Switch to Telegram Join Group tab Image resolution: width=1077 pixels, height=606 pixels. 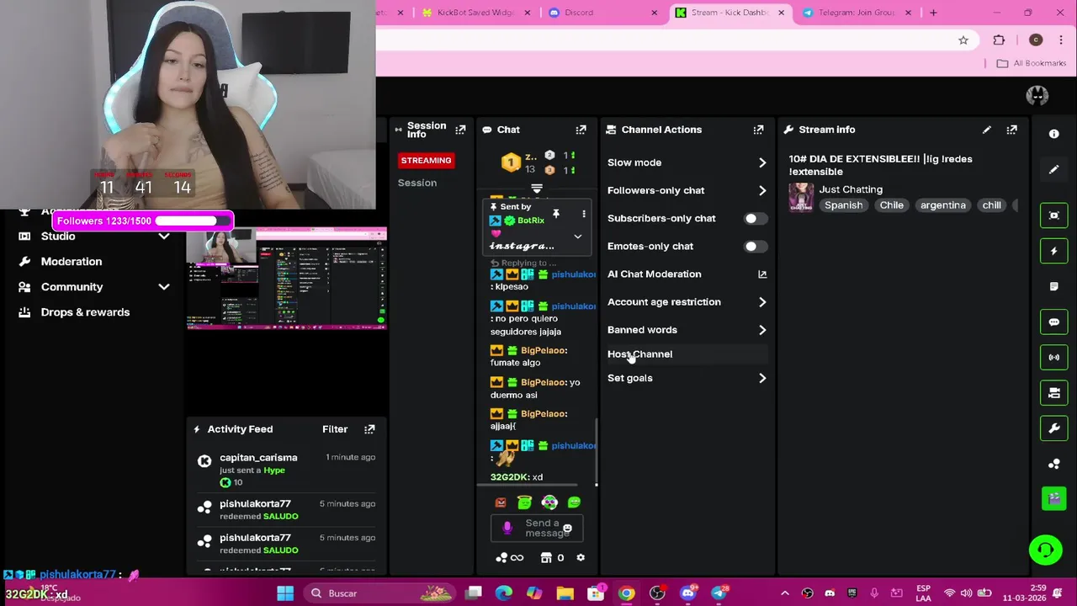(856, 13)
